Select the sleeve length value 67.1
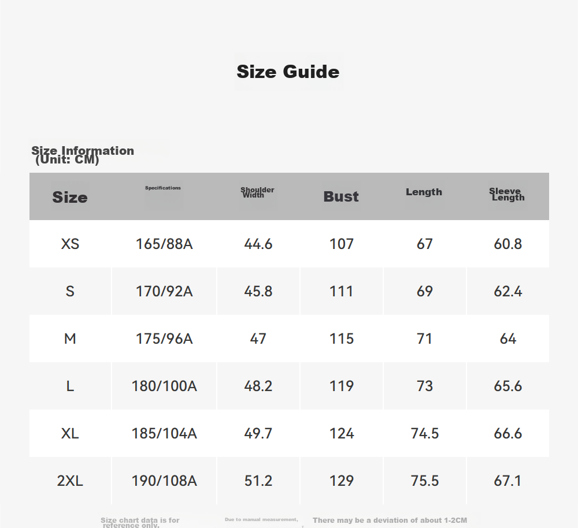 coord(507,481)
